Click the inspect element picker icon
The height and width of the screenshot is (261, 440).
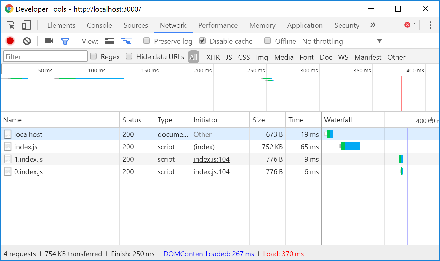pyautogui.click(x=11, y=25)
